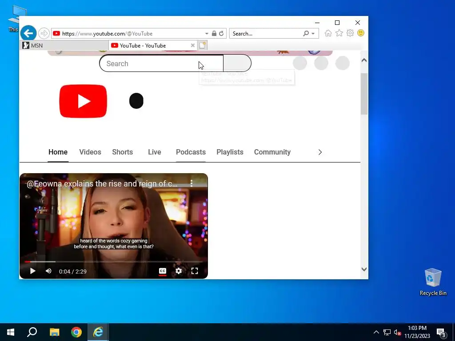Open the video three-dot more options menu
The image size is (455, 341).
[x=192, y=183]
